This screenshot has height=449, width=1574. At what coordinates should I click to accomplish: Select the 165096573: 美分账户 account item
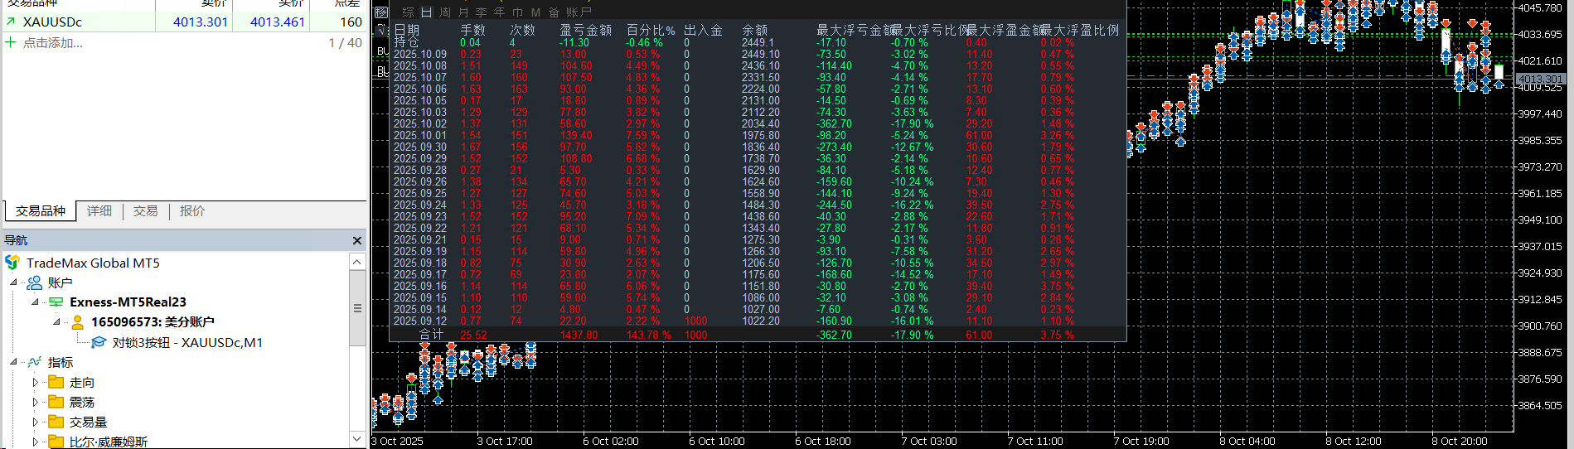pyautogui.click(x=153, y=322)
